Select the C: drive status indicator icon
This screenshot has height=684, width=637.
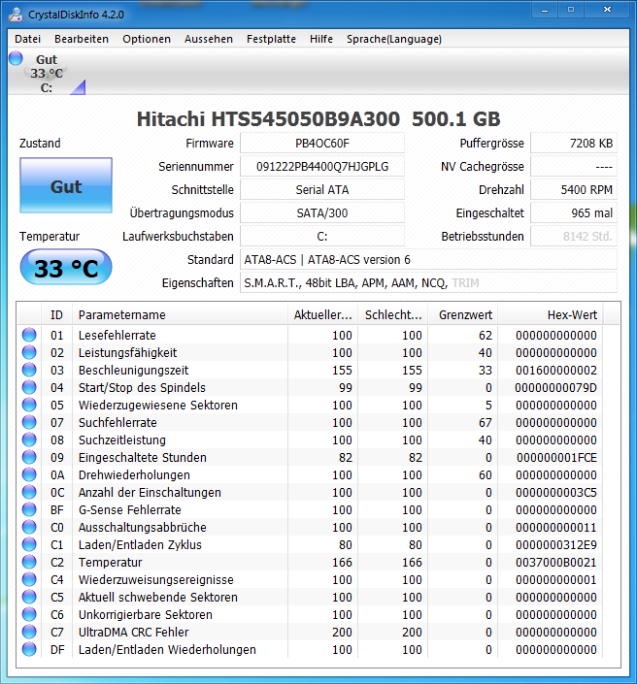(16, 58)
